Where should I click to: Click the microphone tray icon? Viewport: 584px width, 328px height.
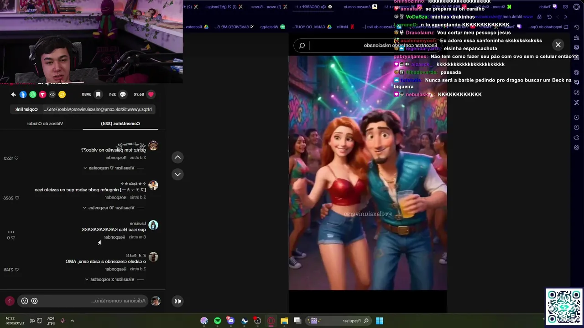pyautogui.click(x=63, y=321)
